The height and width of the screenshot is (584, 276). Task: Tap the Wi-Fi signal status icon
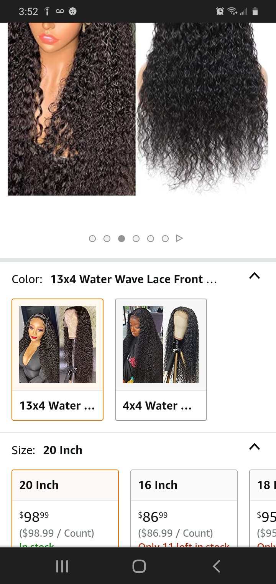[233, 12]
